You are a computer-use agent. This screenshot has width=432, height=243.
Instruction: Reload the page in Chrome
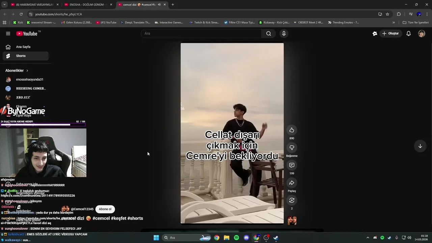coord(21,14)
